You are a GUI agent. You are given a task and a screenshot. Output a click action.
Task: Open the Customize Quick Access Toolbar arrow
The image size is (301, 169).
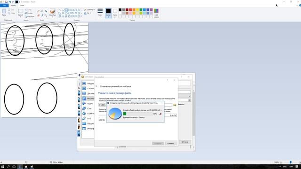pos(20,2)
